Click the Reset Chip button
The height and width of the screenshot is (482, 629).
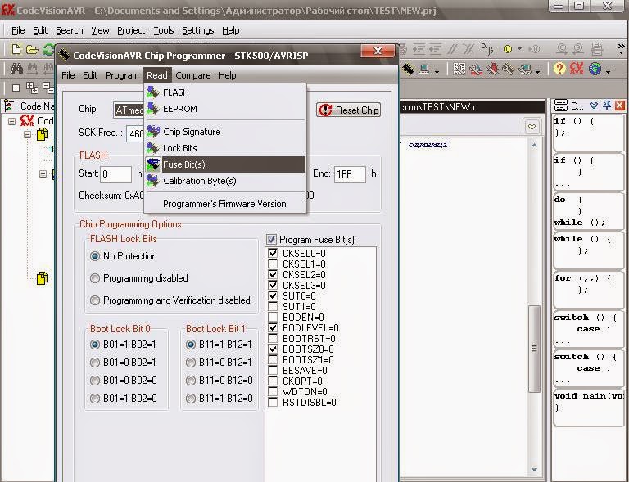[x=348, y=110]
